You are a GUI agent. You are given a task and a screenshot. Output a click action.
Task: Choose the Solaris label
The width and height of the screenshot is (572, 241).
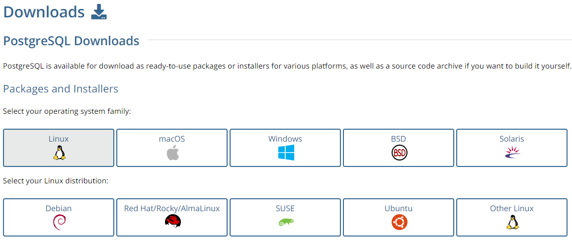[512, 139]
